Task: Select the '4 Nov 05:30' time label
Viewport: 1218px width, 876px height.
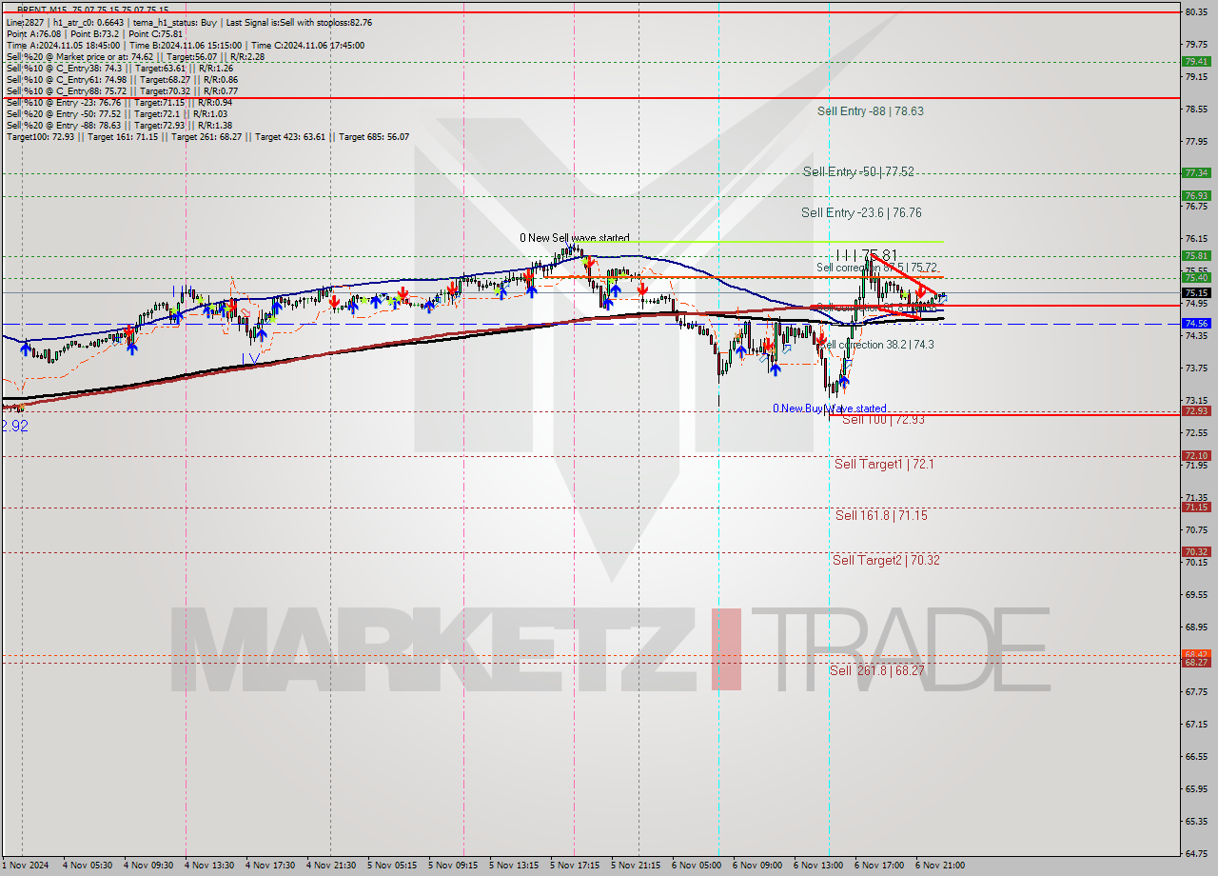Action: (89, 866)
